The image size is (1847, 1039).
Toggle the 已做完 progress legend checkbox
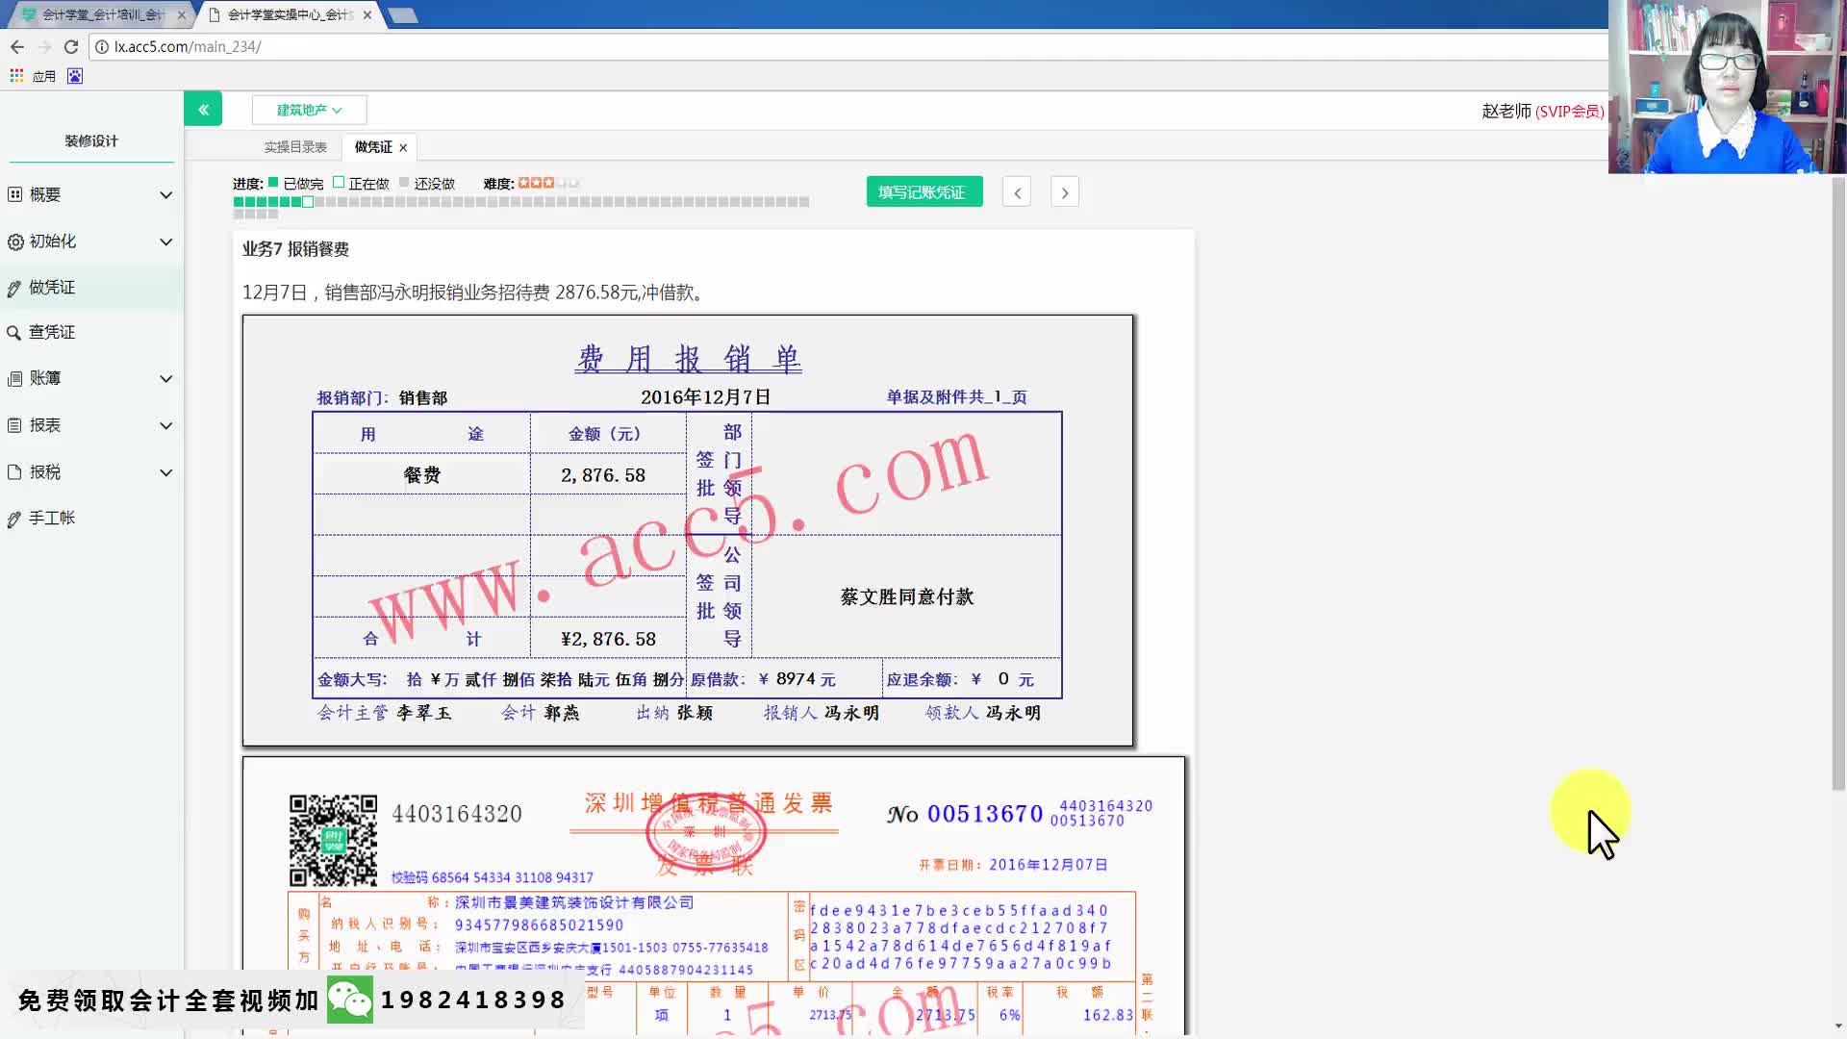272,182
